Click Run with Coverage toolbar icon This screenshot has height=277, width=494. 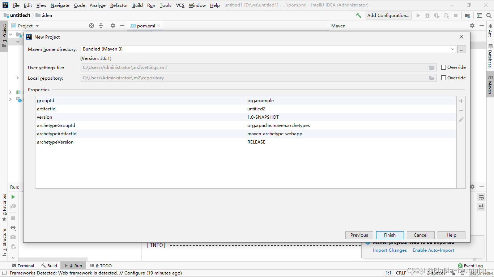pyautogui.click(x=437, y=16)
